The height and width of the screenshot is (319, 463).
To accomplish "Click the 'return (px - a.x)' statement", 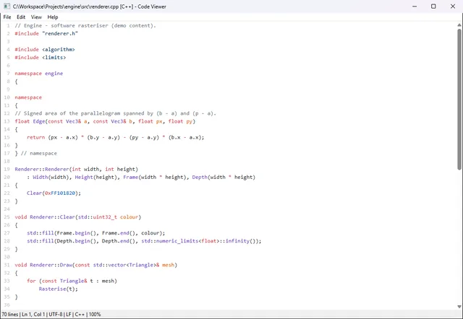I will pos(116,137).
